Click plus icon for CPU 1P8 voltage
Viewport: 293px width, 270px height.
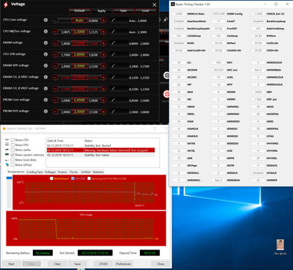103,54
